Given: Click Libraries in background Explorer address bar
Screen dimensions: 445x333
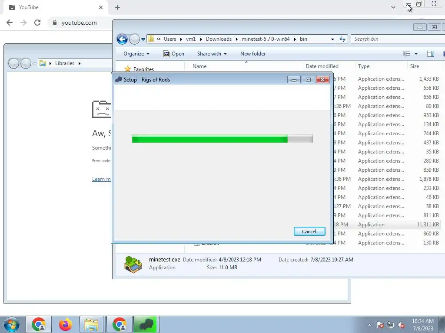Looking at the screenshot, I should tap(65, 63).
